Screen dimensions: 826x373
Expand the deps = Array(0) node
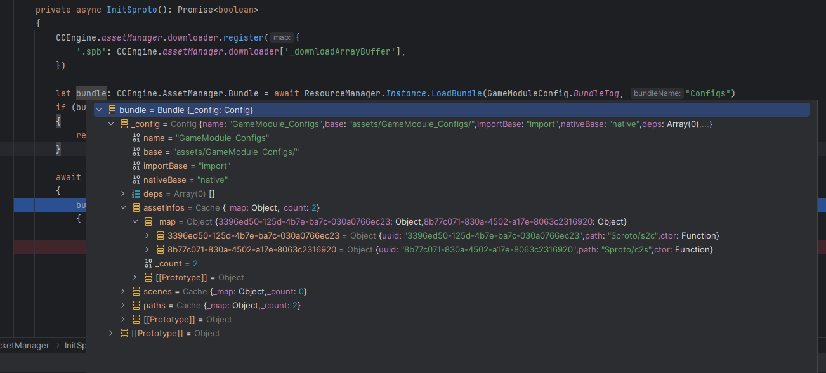tap(124, 194)
